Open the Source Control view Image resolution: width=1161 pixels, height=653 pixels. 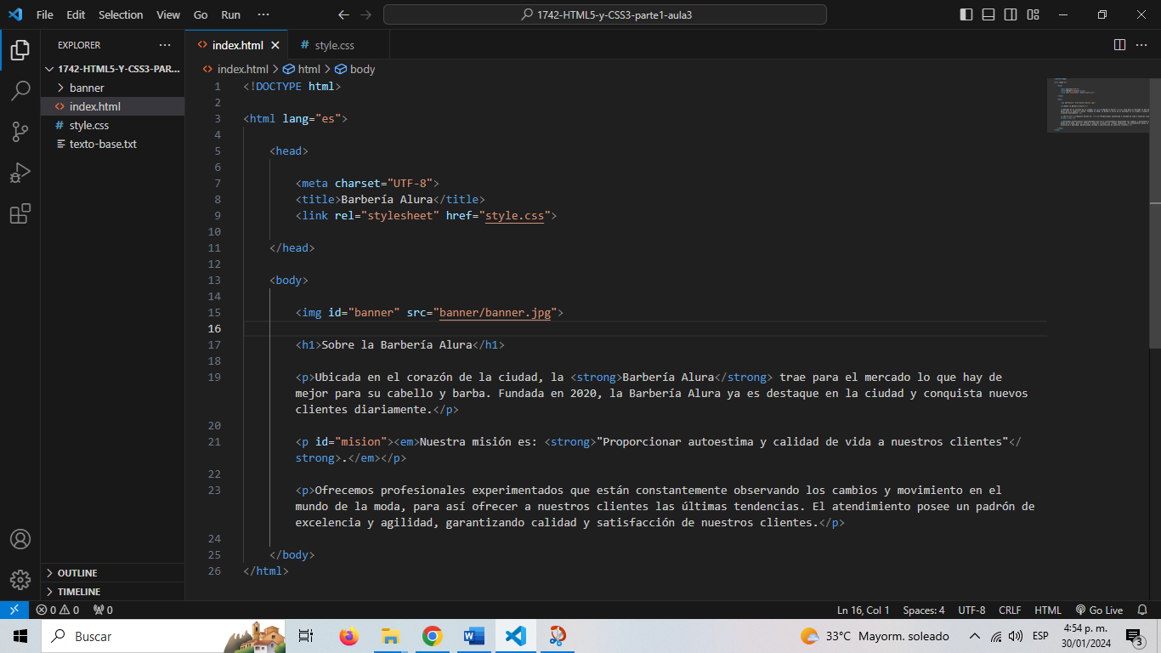click(x=20, y=132)
